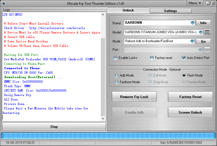217x146 pixels.
Task: Select Flash Mode radio button
Action: pyautogui.click(x=184, y=75)
